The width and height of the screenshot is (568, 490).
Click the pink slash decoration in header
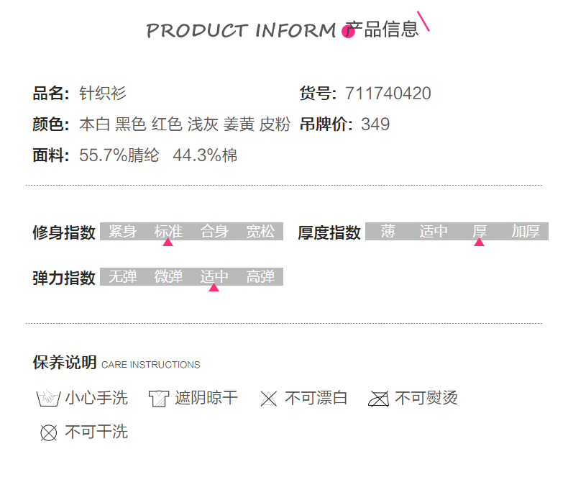click(x=423, y=21)
